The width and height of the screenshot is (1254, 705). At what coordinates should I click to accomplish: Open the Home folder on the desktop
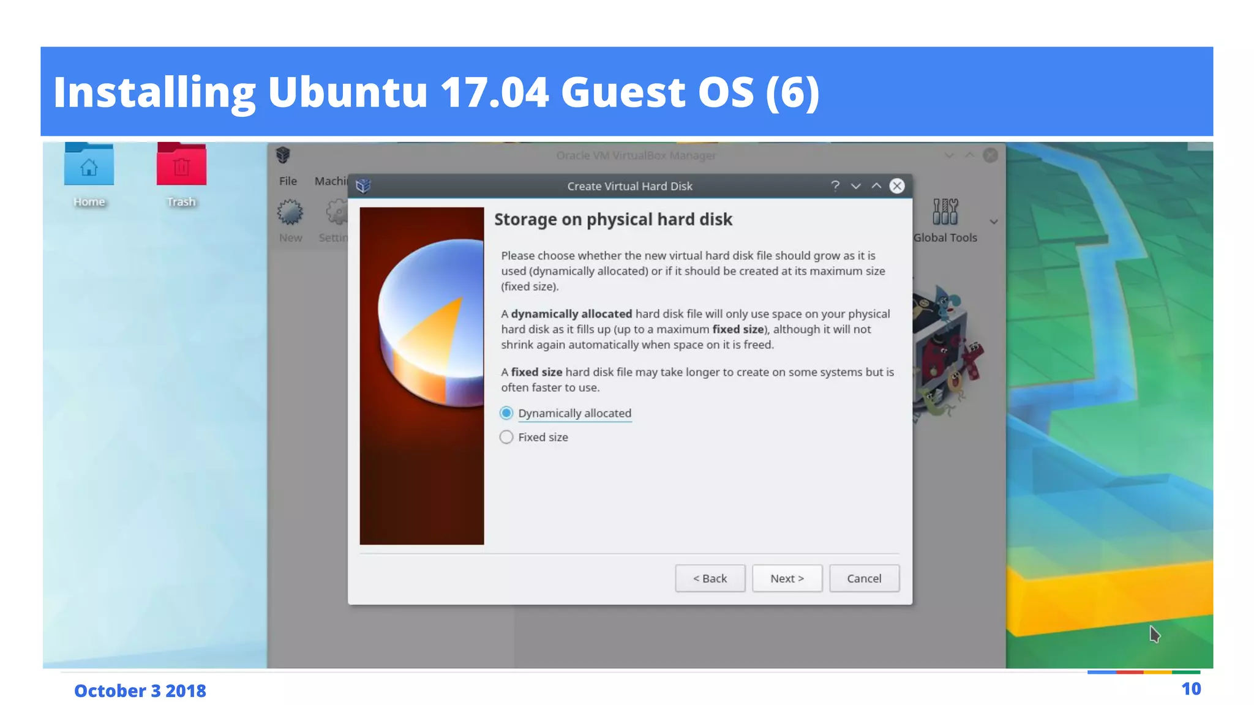tap(89, 174)
